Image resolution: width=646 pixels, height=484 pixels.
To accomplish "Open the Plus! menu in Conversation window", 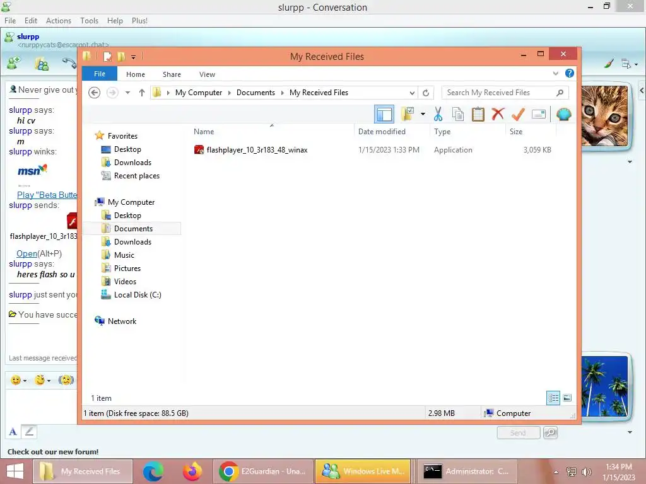I will pos(139,21).
